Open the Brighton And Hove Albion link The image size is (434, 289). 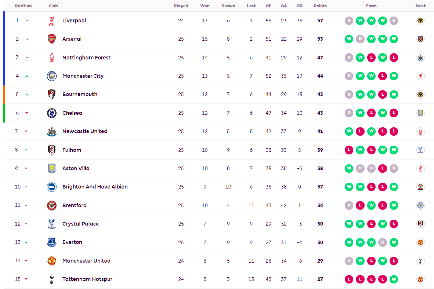[x=95, y=187]
